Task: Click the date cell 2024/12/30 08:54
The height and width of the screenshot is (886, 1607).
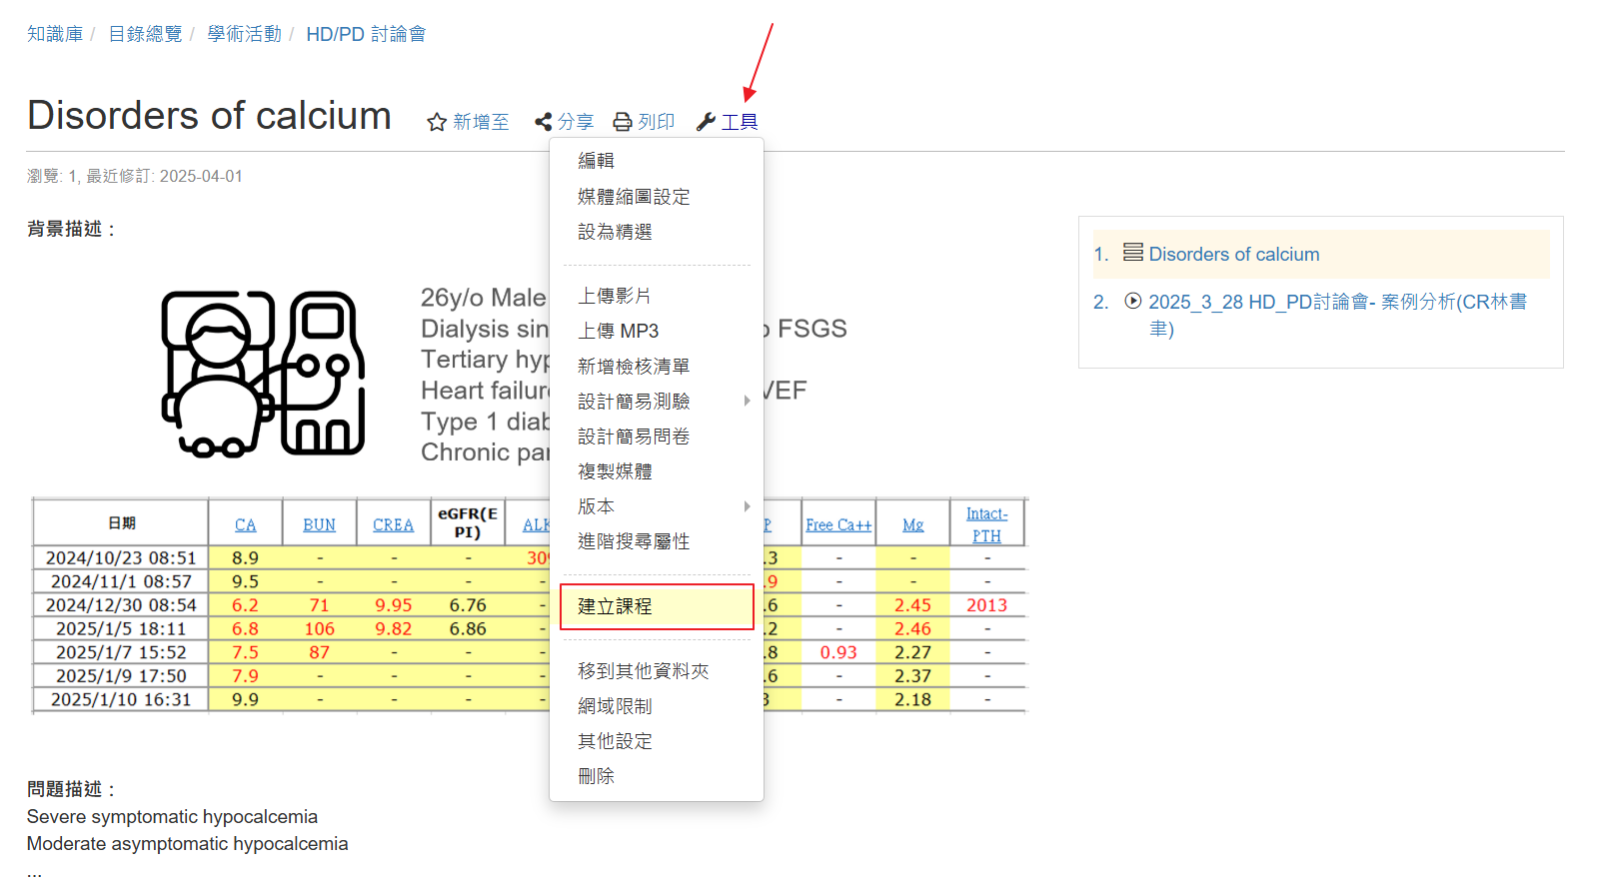Action: (121, 604)
